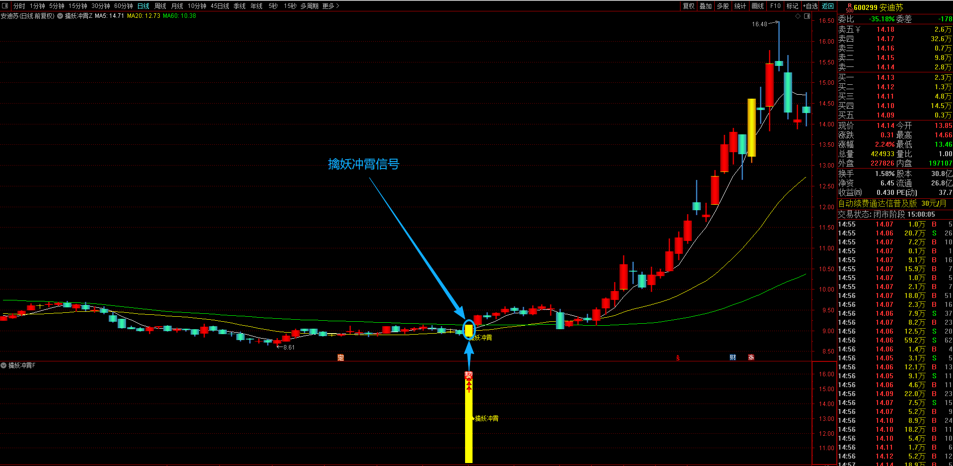Click the 总量 value 424933
Screen dimensions: 953x466
tap(883, 154)
